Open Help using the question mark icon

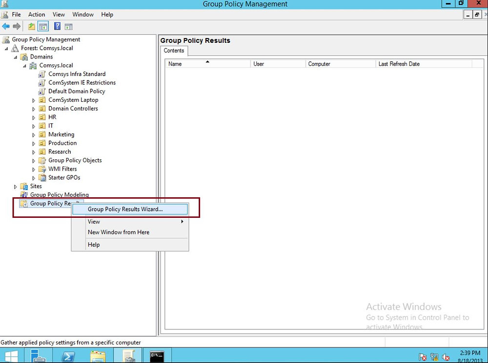pos(57,26)
